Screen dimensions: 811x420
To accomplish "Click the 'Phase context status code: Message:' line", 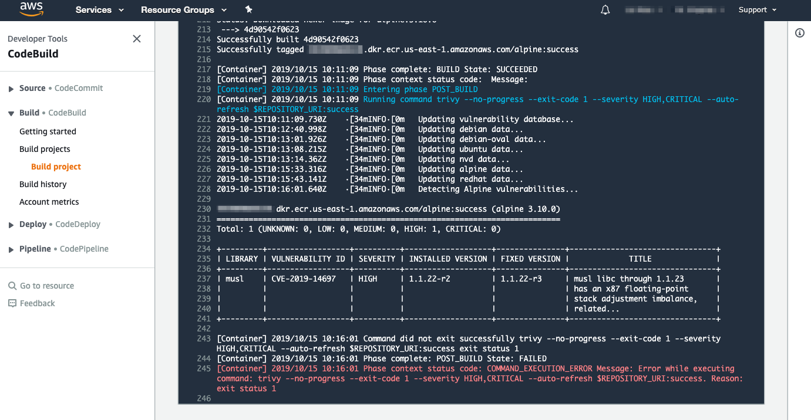I will (x=372, y=79).
